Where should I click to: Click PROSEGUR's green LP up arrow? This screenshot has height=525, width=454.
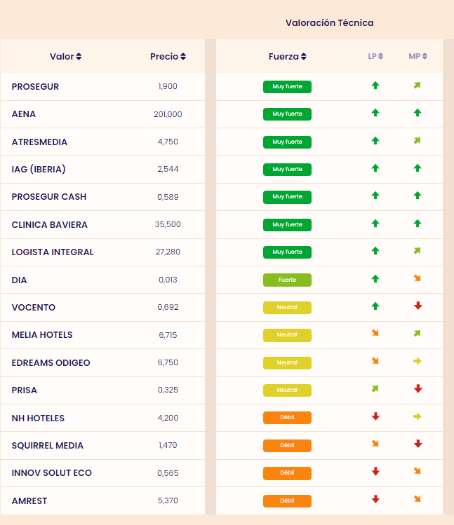click(375, 86)
